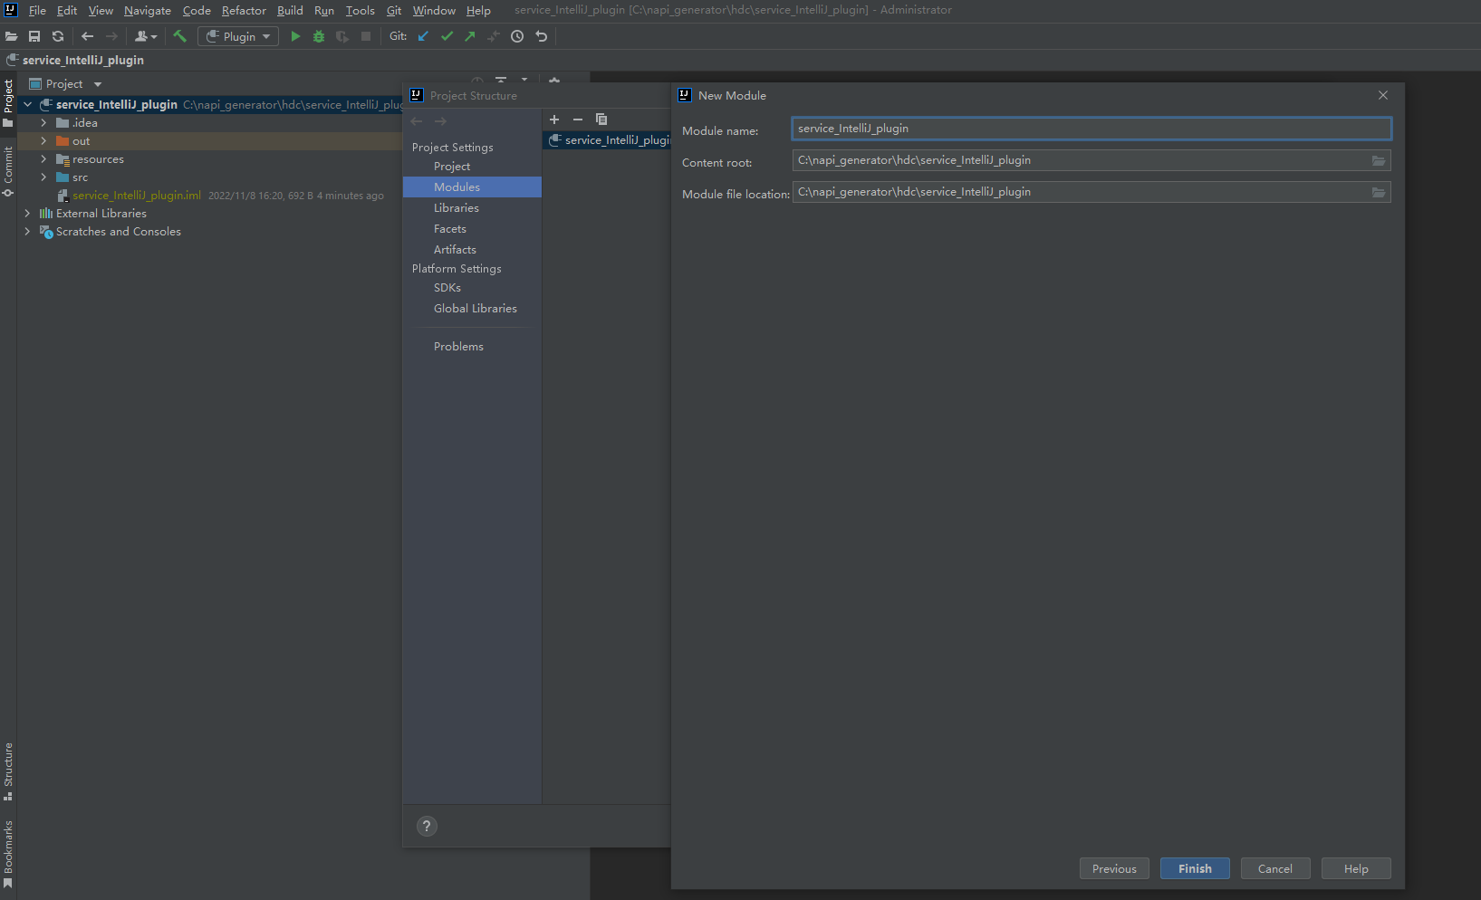Expand the resources folder
Screen dimensions: 1481x900
(x=43, y=158)
